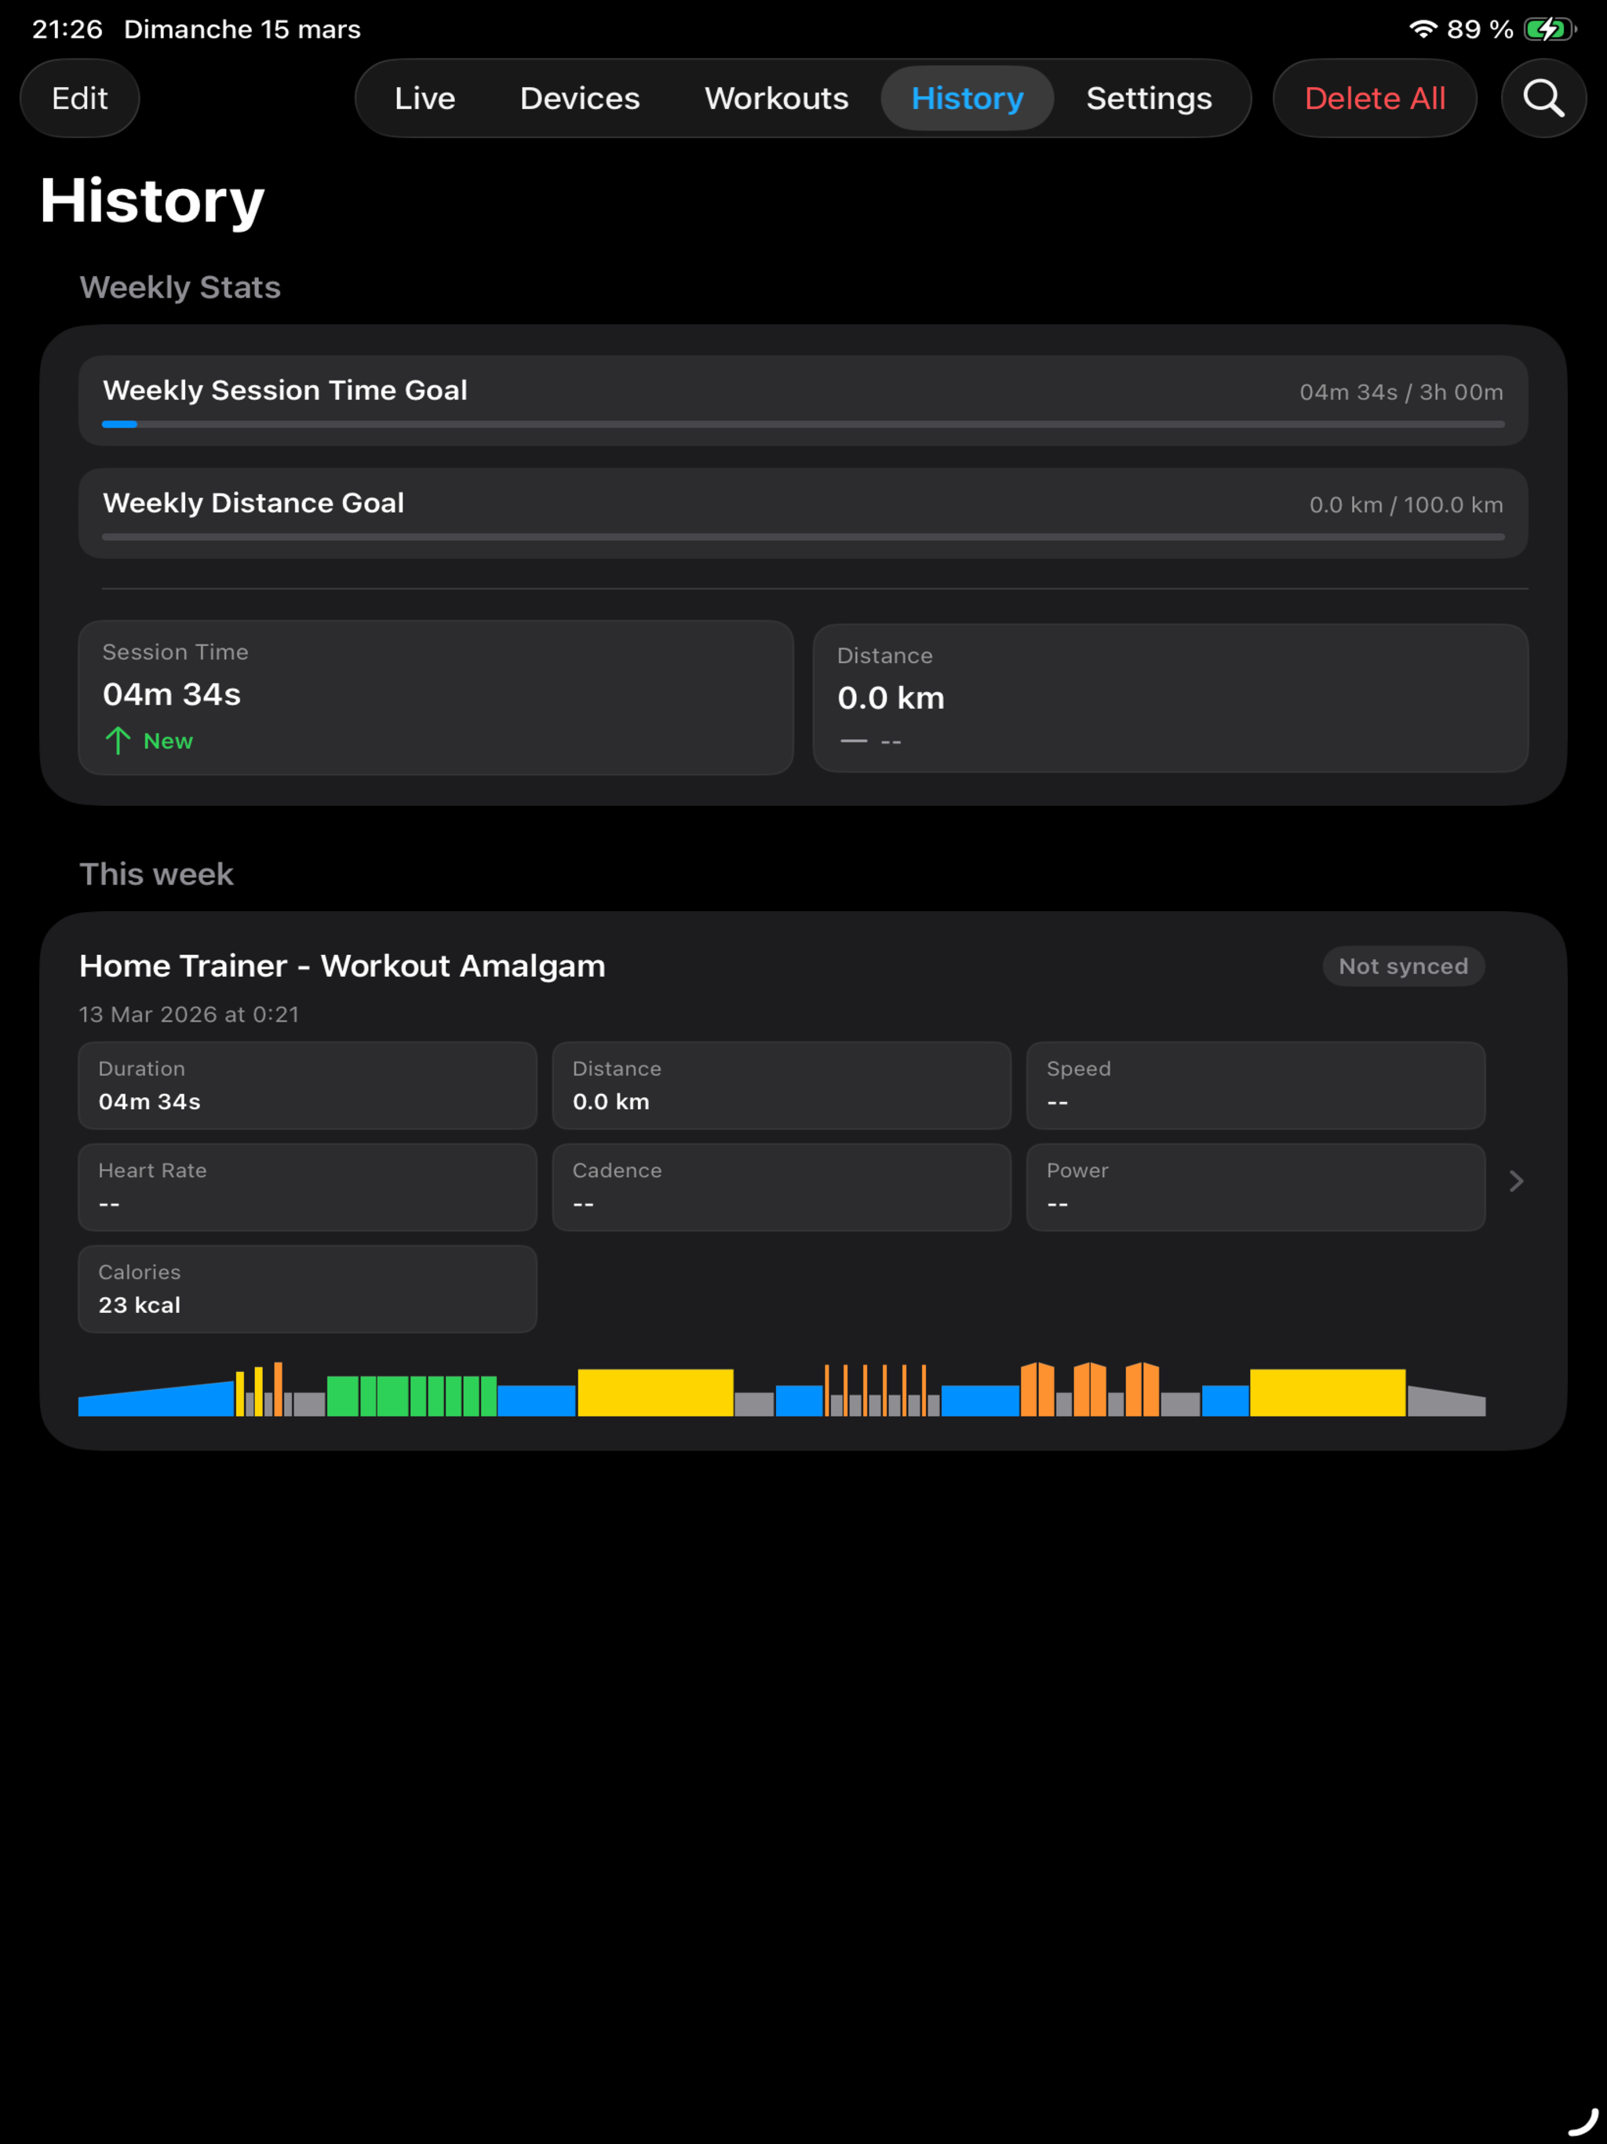Click the 0.0 km / 100.0 km value

[1406, 505]
